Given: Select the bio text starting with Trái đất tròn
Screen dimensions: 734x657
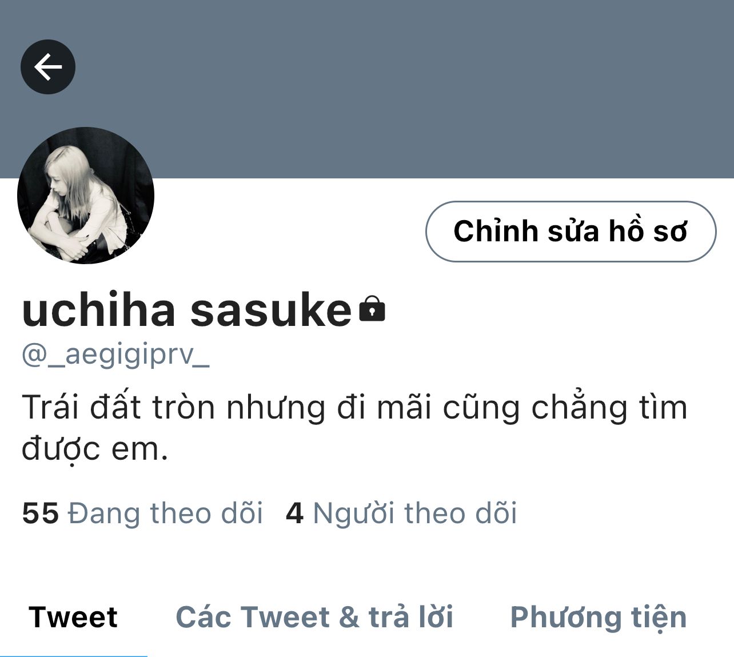Looking at the screenshot, I should [x=354, y=428].
